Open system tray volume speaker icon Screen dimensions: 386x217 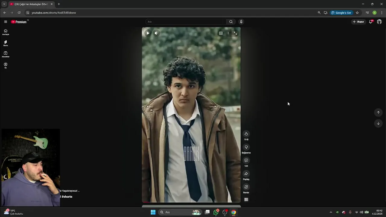click(361, 212)
